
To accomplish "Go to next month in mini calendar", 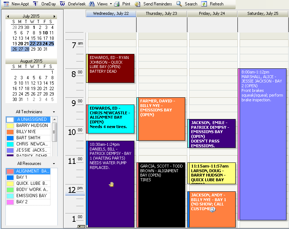I will click(x=54, y=17).
